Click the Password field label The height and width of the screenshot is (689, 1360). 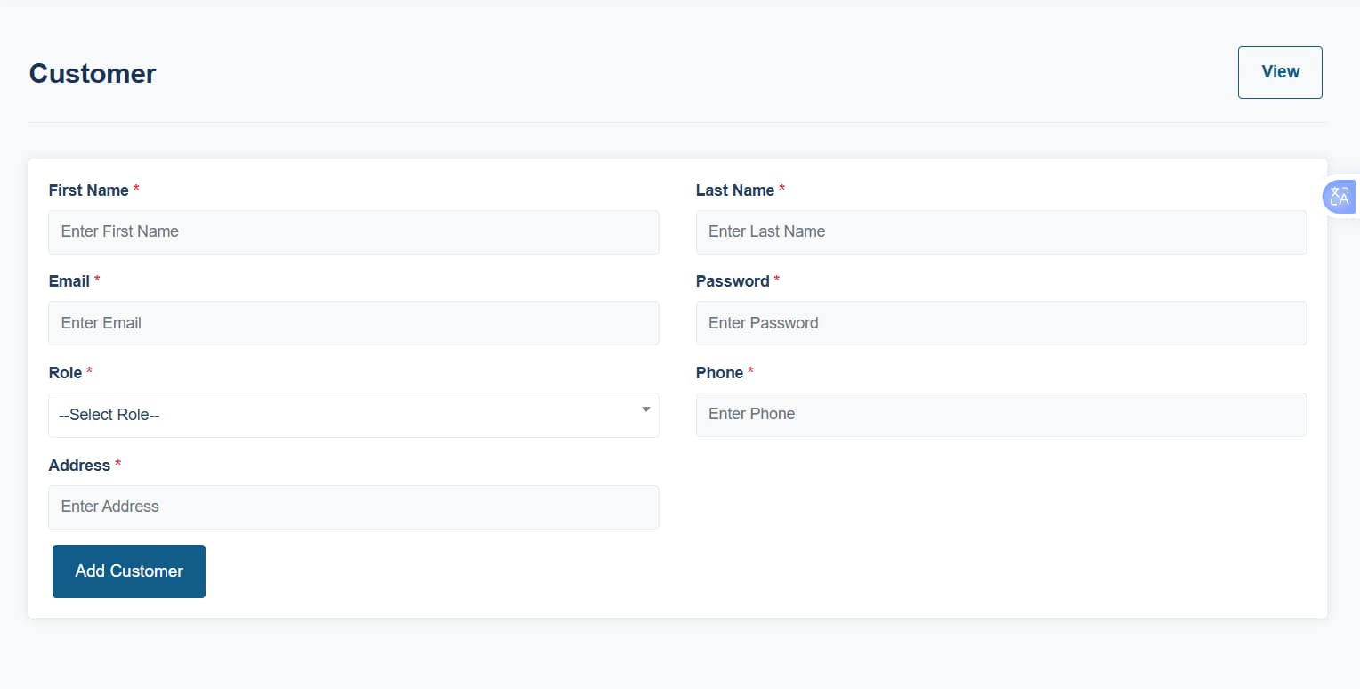coord(732,281)
